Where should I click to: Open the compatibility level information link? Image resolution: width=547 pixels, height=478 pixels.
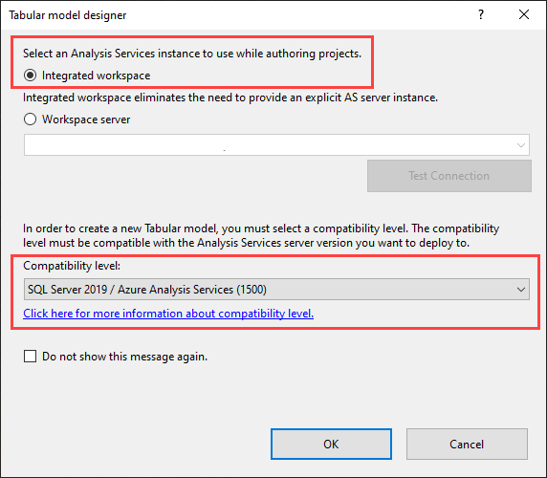tap(168, 314)
